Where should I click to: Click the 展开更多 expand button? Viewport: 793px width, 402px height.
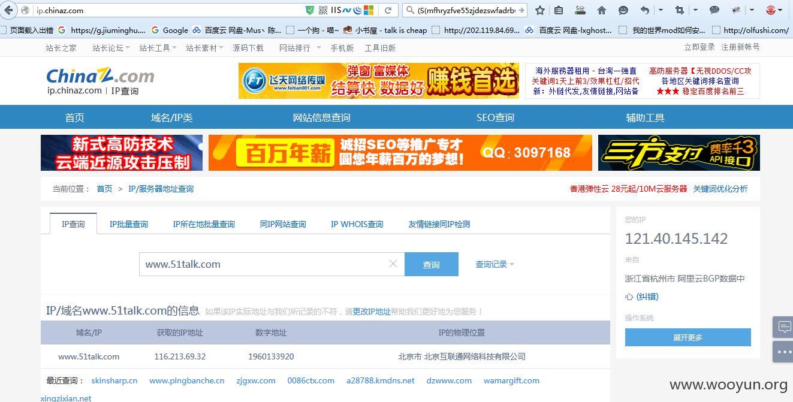point(688,337)
